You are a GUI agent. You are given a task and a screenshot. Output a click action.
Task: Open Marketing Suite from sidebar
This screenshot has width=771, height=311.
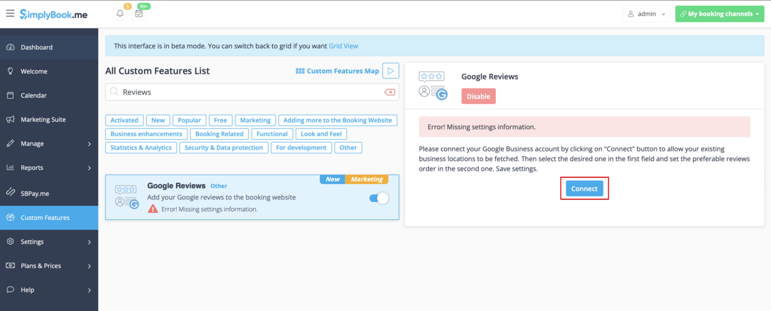click(43, 119)
